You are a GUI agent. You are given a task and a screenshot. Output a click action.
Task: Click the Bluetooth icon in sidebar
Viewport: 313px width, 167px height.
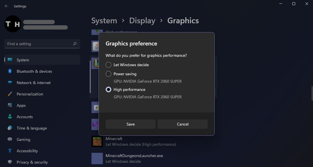click(x=10, y=71)
